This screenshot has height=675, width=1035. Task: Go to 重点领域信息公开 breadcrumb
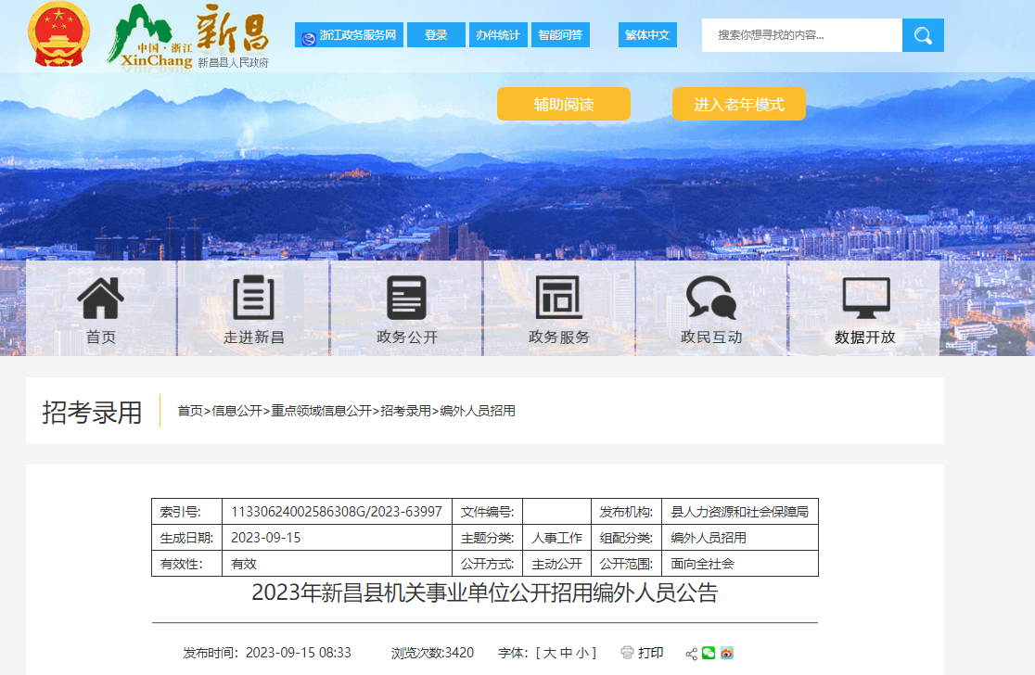(321, 411)
